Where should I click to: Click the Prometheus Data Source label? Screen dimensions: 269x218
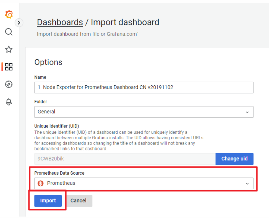59,173
